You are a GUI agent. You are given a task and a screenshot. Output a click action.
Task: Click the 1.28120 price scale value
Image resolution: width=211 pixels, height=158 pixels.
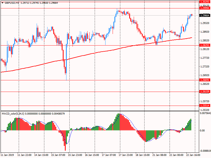click(x=205, y=49)
